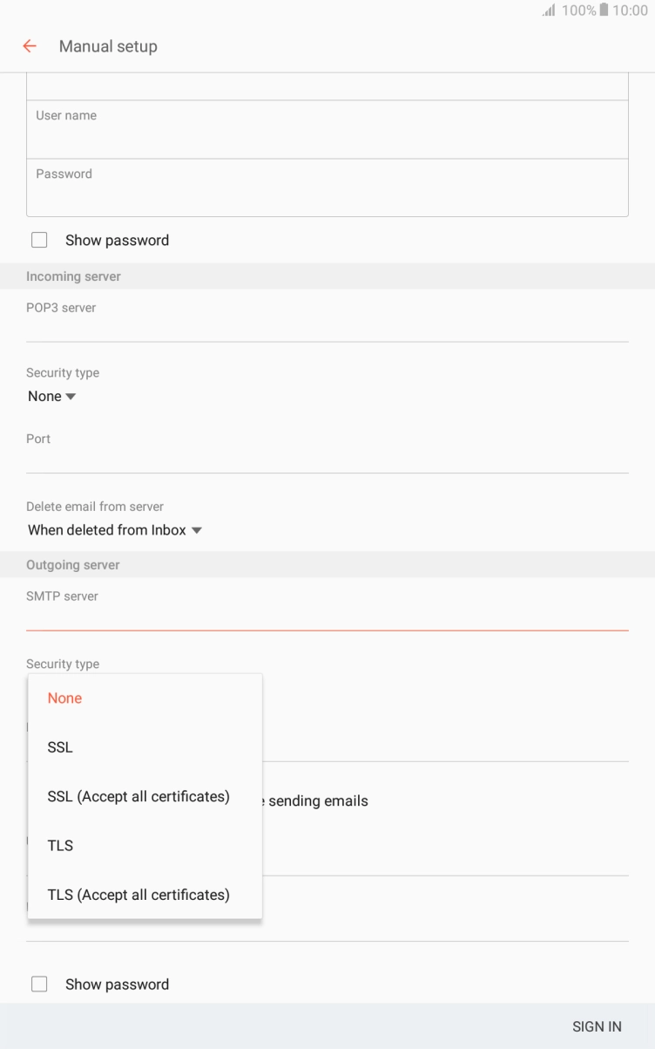Focus the POP3 server field
This screenshot has width=655, height=1049.
point(327,326)
